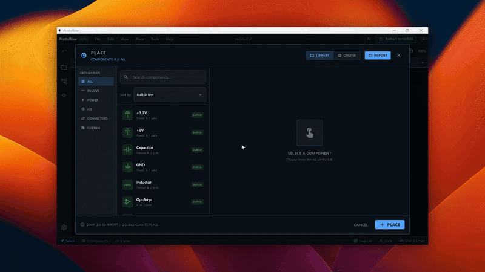Image resolution: width=485 pixels, height=272 pixels.
Task: Select the +3.3V power symbol icon
Action: coord(127,115)
